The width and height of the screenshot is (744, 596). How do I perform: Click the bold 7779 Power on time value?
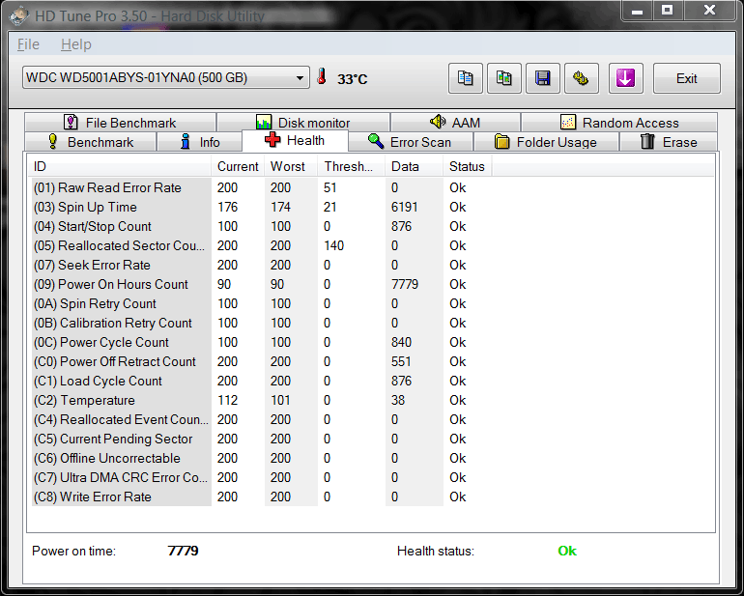click(184, 551)
